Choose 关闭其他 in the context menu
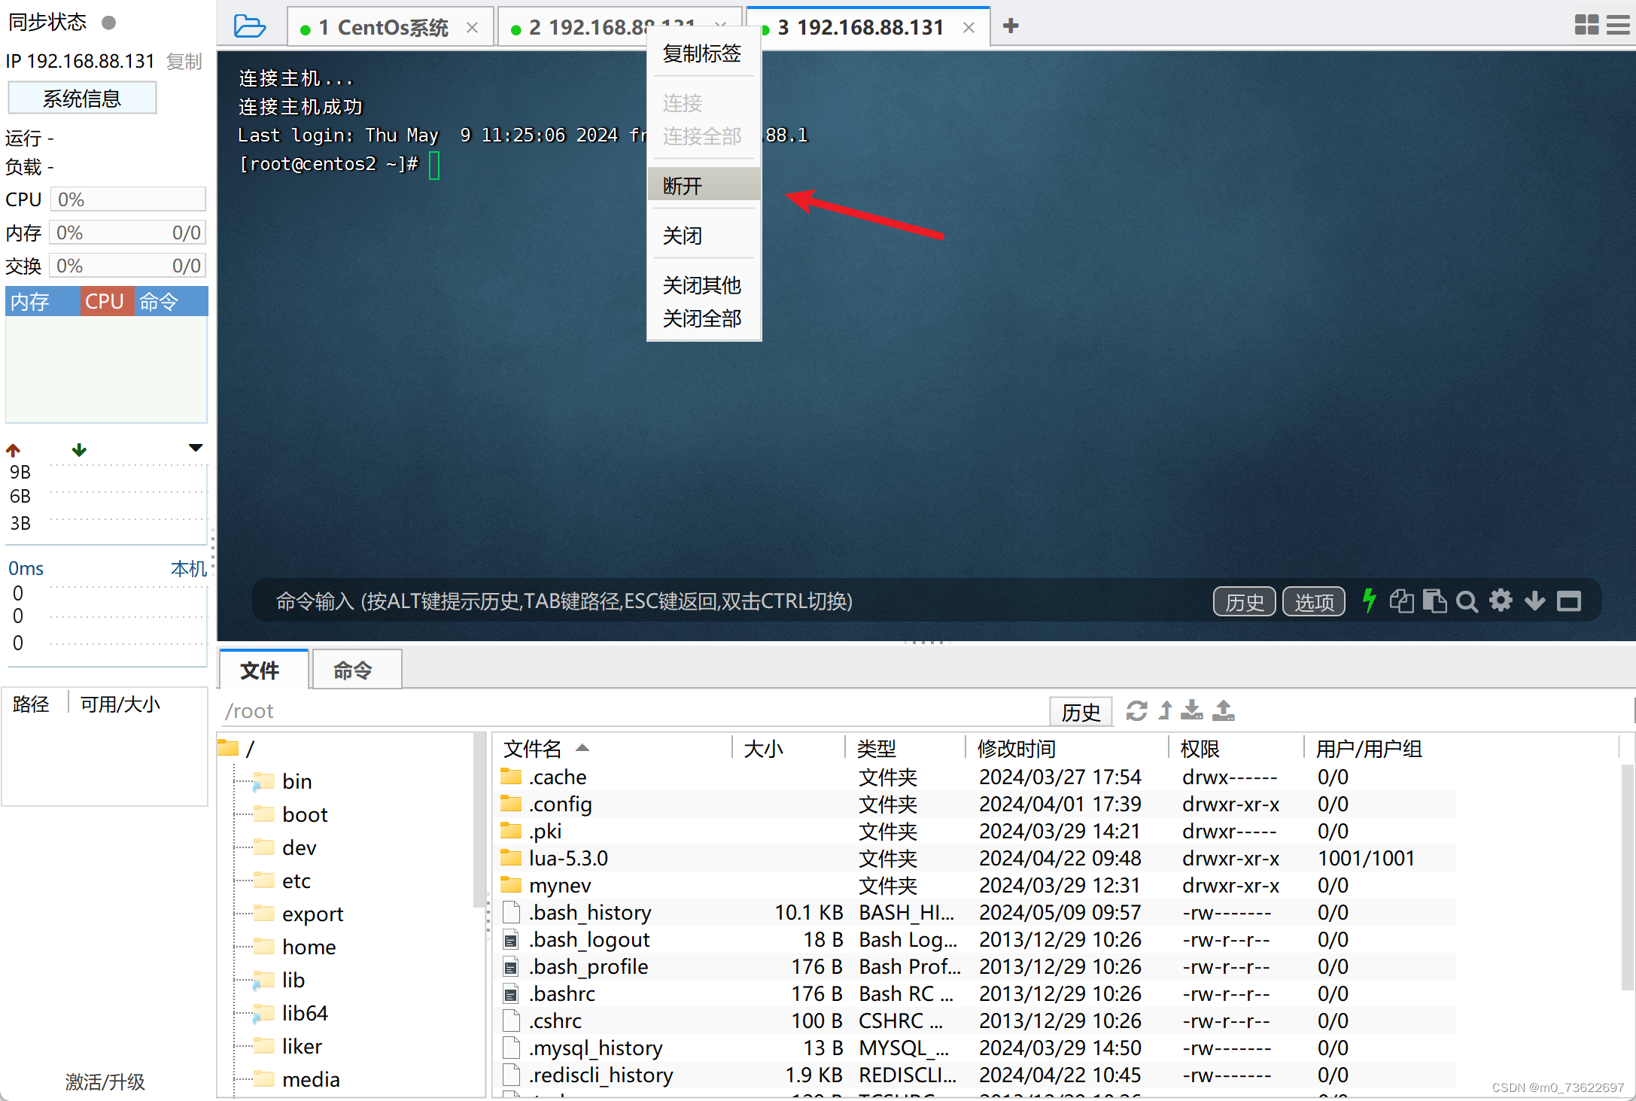 [x=704, y=285]
